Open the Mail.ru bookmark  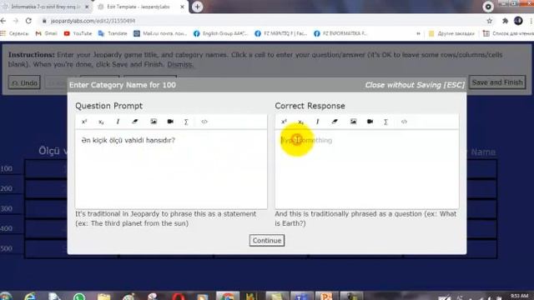pos(160,33)
